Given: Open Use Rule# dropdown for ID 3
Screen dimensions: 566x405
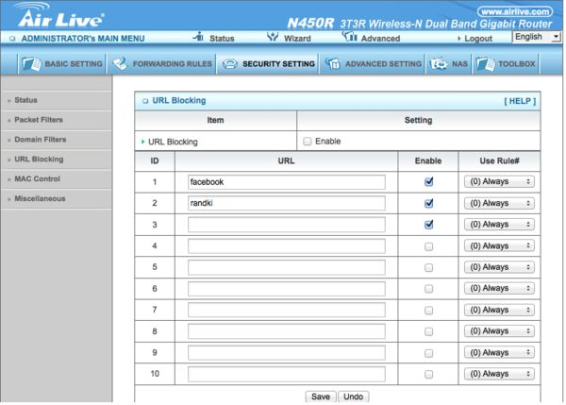Looking at the screenshot, I should point(499,224).
